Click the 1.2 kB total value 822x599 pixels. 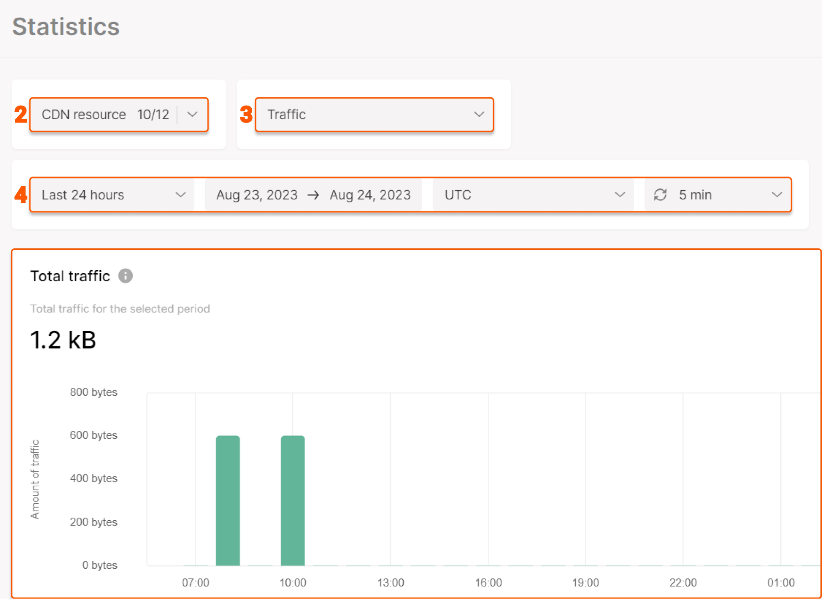[63, 340]
